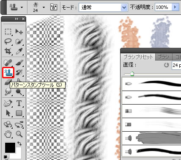Select the History Brush tool
The image size is (181, 160).
19,72
